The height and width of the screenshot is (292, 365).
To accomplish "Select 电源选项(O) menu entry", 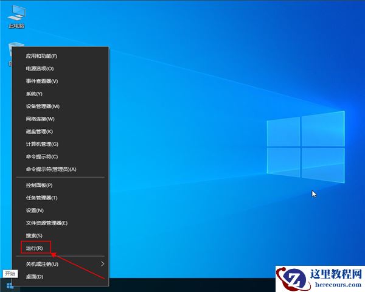I will [60, 69].
